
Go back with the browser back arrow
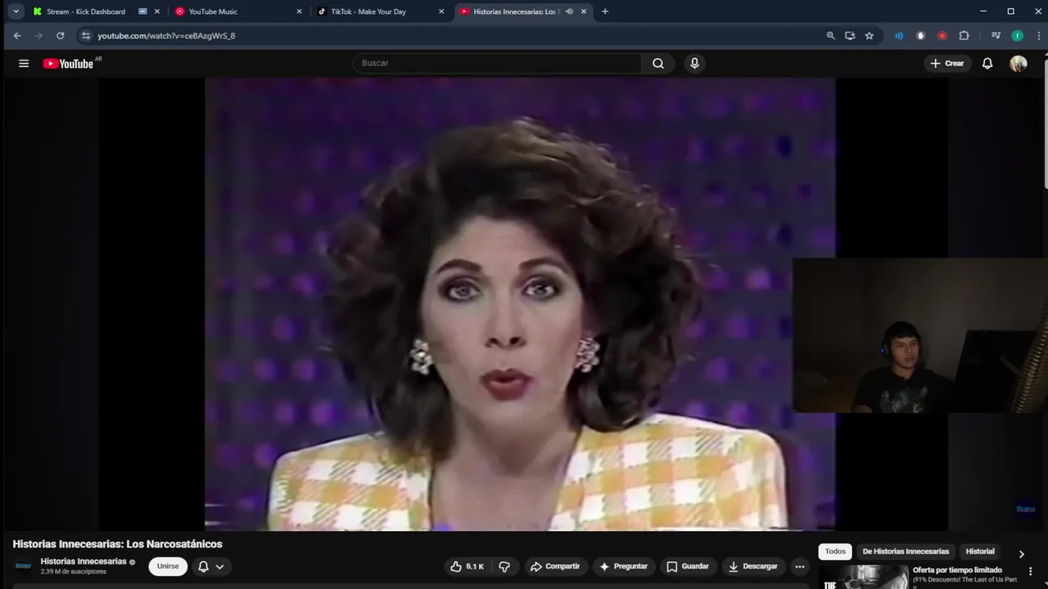pyautogui.click(x=17, y=36)
